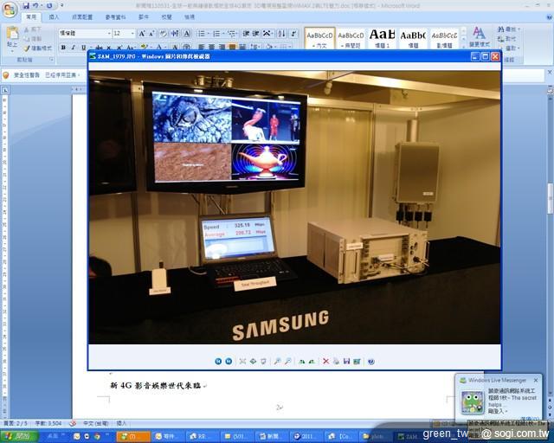Close the Windows Live Messenger notification
This screenshot has height=443, width=554.
pyautogui.click(x=536, y=380)
